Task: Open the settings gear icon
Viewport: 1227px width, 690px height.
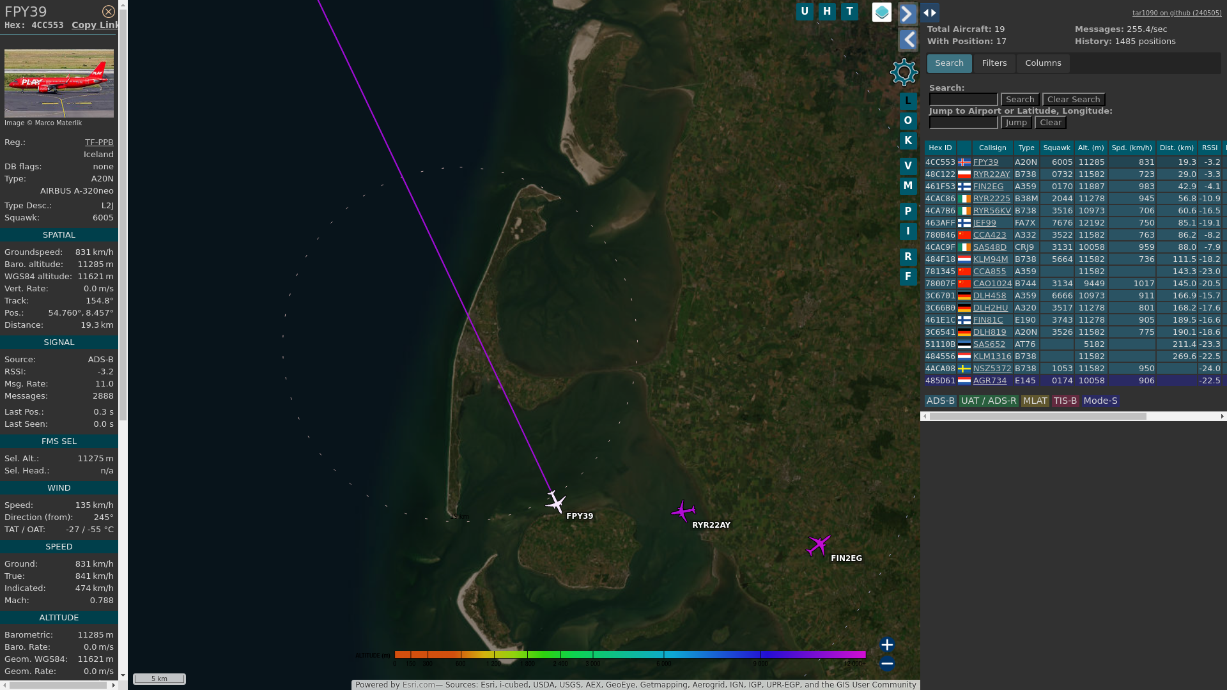Action: click(x=904, y=72)
